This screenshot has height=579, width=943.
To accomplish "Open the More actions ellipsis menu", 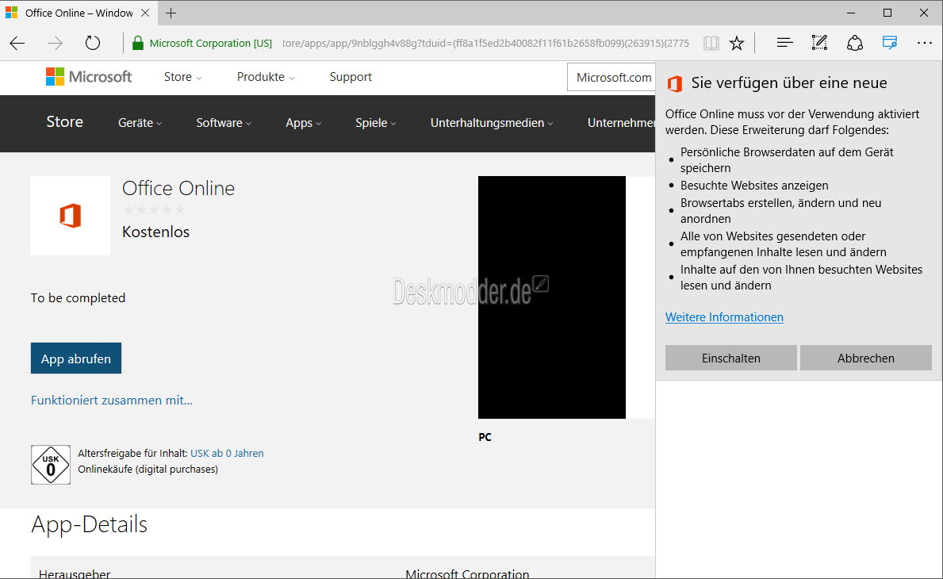I will (924, 43).
